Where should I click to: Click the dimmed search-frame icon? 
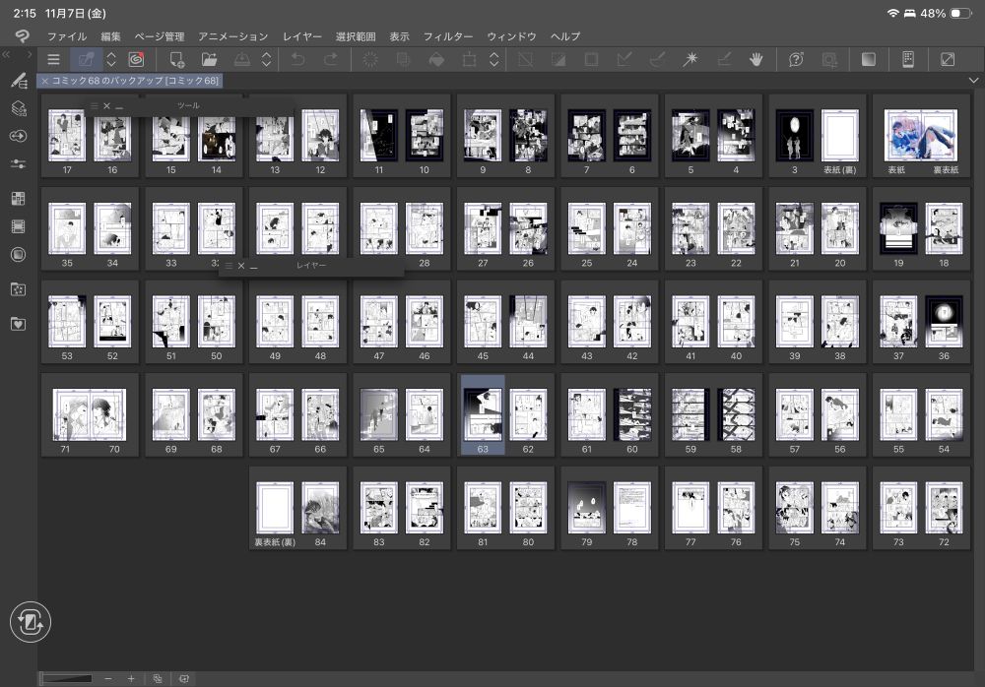coord(829,60)
